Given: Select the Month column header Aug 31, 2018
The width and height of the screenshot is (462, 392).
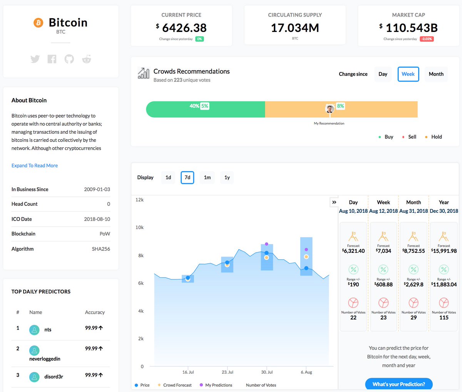Looking at the screenshot, I should coord(413,211).
